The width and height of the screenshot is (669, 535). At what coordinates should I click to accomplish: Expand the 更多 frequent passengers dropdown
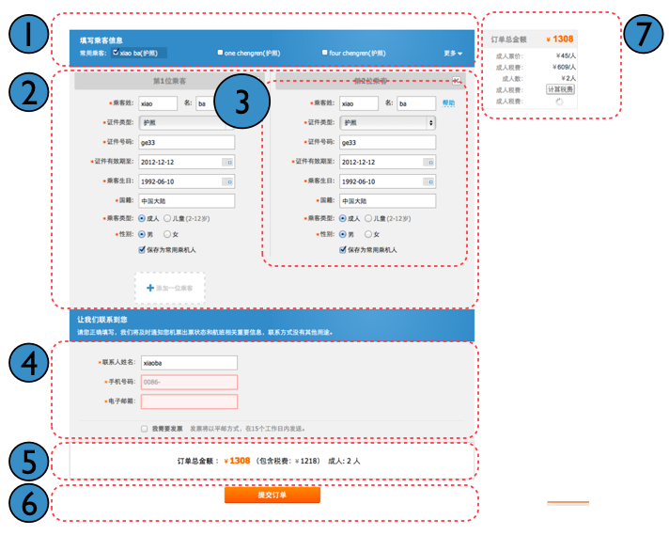point(453,54)
